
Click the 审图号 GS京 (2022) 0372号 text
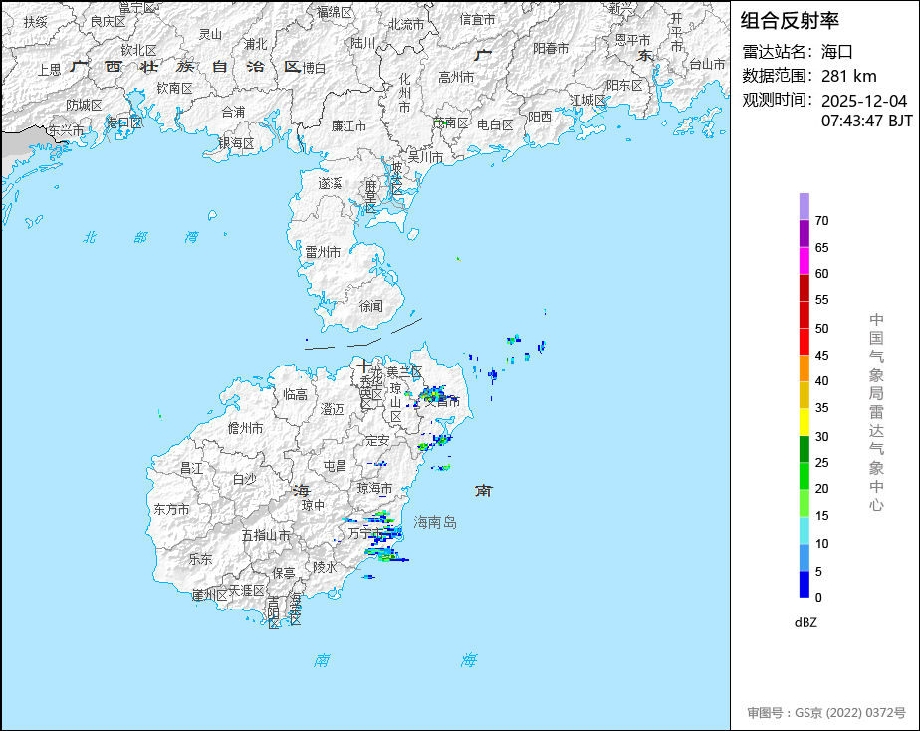826,713
